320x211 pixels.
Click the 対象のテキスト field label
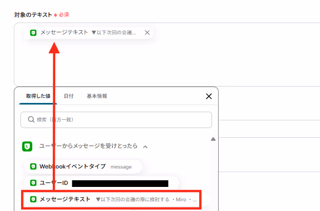33,15
